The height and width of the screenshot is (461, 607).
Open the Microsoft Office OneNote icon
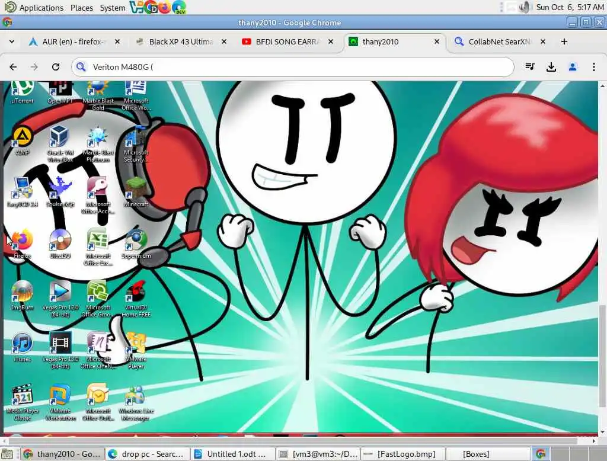tap(98, 350)
